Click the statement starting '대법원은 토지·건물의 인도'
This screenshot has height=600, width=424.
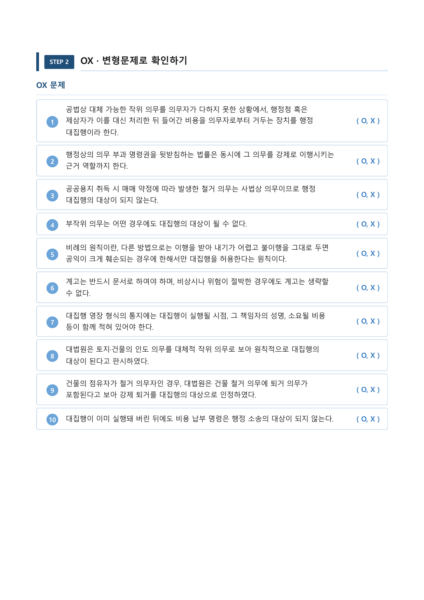[x=193, y=355]
